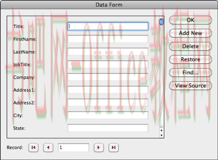218x160 pixels.
Task: Select the JobTitle text box
Action: point(108,64)
